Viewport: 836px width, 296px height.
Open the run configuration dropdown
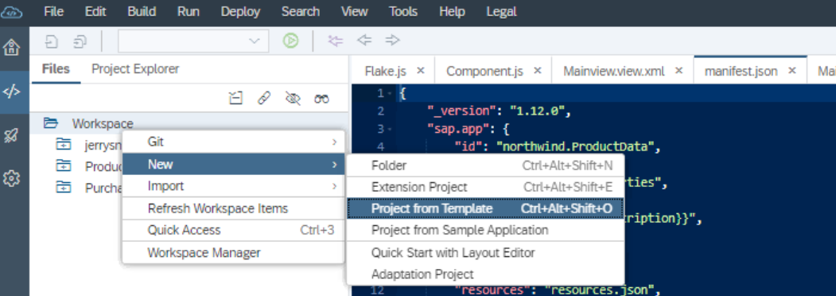click(x=193, y=41)
